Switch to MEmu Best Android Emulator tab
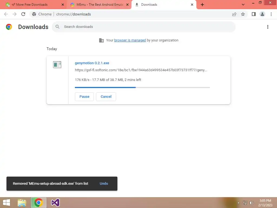The width and height of the screenshot is (277, 208). pyautogui.click(x=100, y=5)
